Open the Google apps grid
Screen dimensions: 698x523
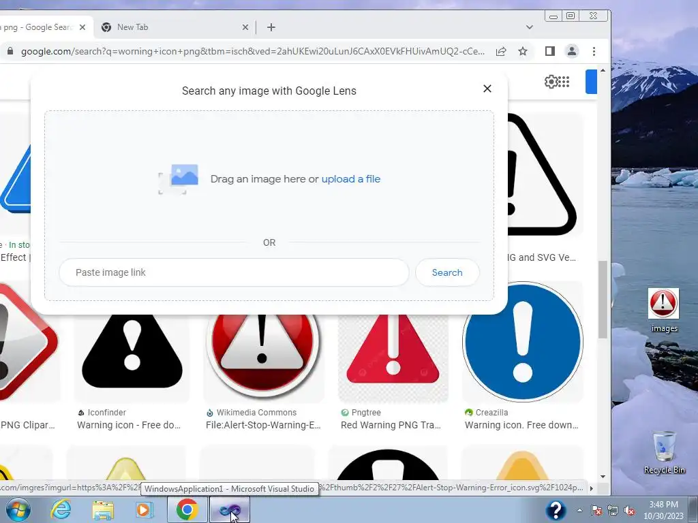[564, 82]
